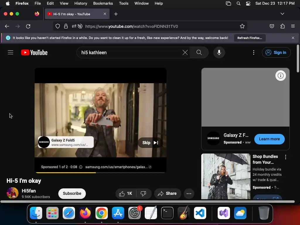Click Learn more on Galaxy ad
The image size is (300, 225).
(x=270, y=139)
